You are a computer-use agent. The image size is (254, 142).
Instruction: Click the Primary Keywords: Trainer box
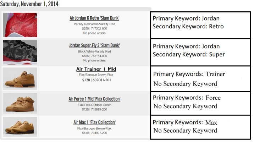pyautogui.click(x=189, y=74)
